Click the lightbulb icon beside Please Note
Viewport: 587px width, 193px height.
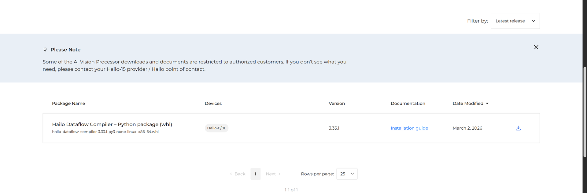tap(45, 50)
